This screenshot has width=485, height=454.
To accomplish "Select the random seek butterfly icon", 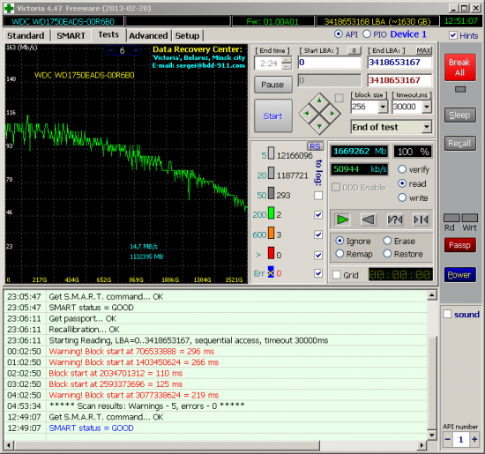I will coord(395,220).
